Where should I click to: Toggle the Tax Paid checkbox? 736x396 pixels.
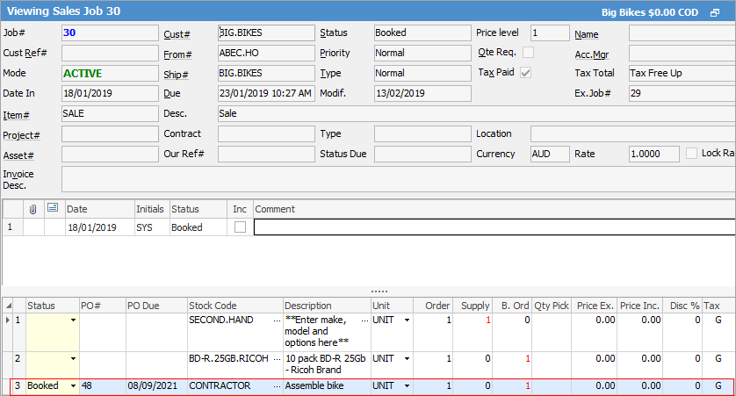526,73
